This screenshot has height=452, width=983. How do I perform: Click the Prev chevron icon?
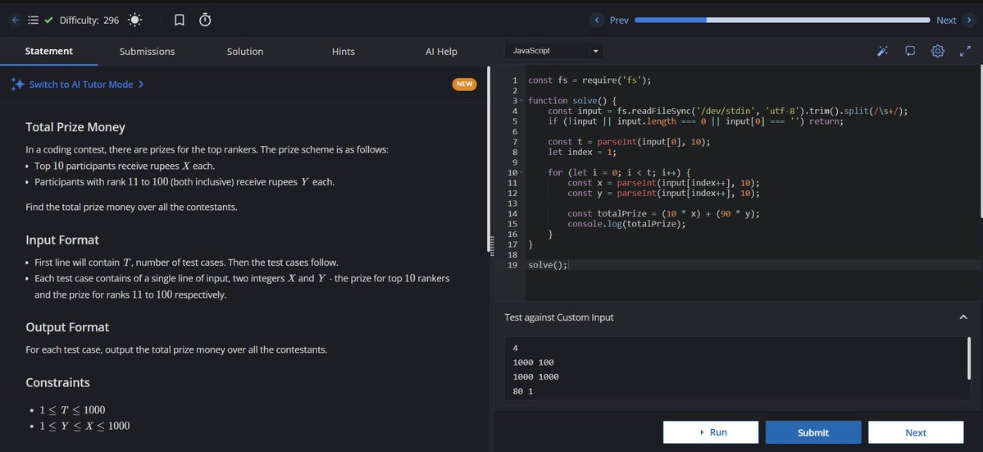click(x=597, y=20)
